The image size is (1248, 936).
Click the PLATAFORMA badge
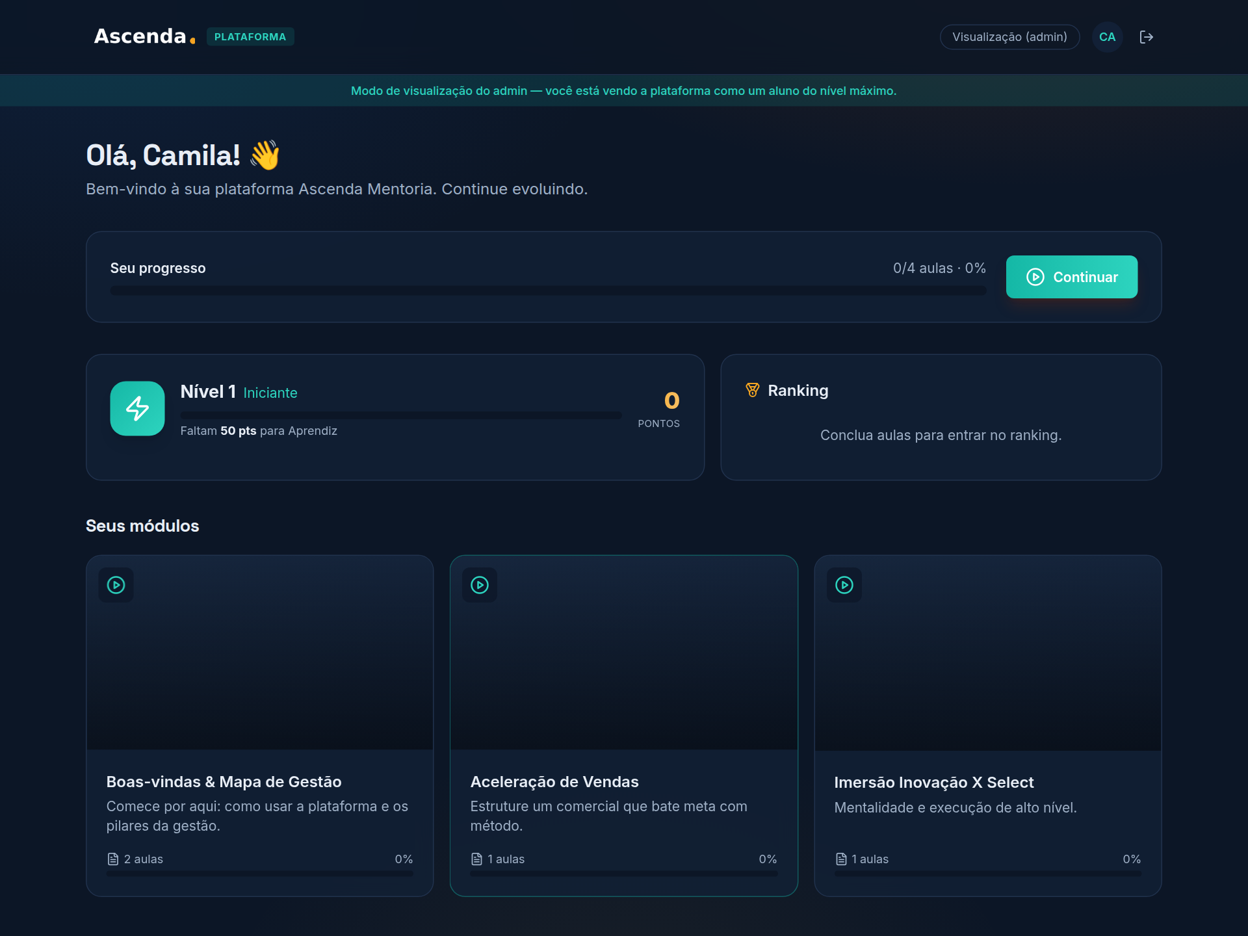click(x=250, y=37)
